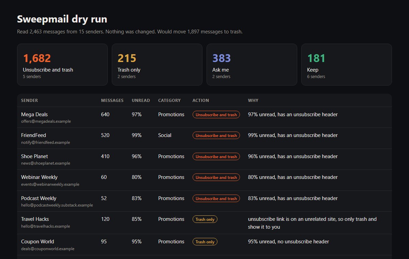Click the hello@travelhacks.example address

[x=45, y=226]
